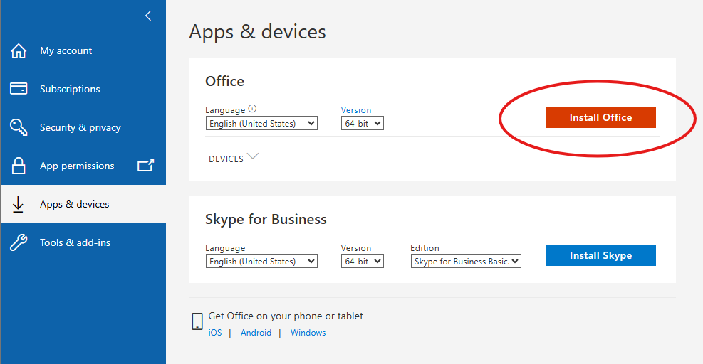Screen dimensions: 703x364
Task: Open the Office Language dropdown
Action: coord(261,123)
